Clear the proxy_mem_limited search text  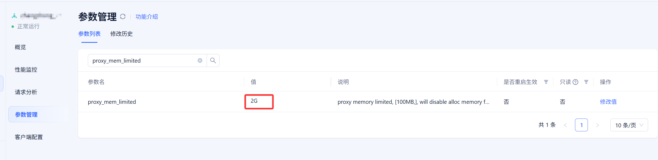200,60
